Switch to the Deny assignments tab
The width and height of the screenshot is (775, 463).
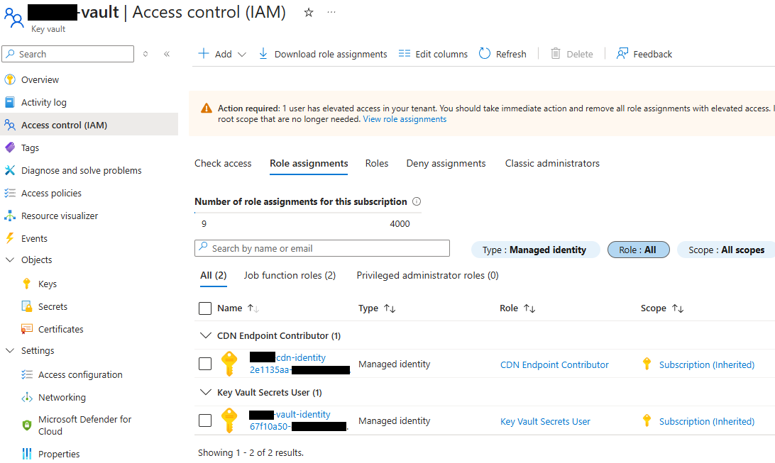tap(446, 163)
